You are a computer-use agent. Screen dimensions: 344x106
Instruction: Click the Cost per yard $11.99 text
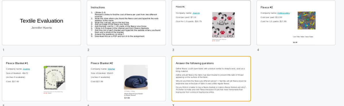(271, 17)
